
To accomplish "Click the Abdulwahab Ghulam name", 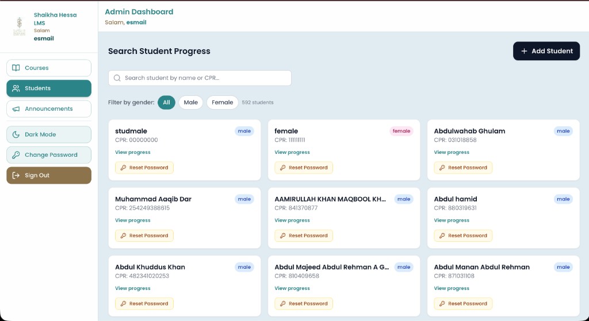I will 469,131.
